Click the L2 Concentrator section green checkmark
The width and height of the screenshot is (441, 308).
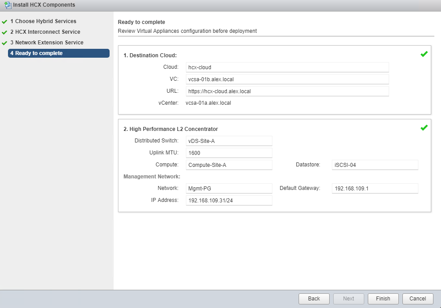pyautogui.click(x=424, y=128)
